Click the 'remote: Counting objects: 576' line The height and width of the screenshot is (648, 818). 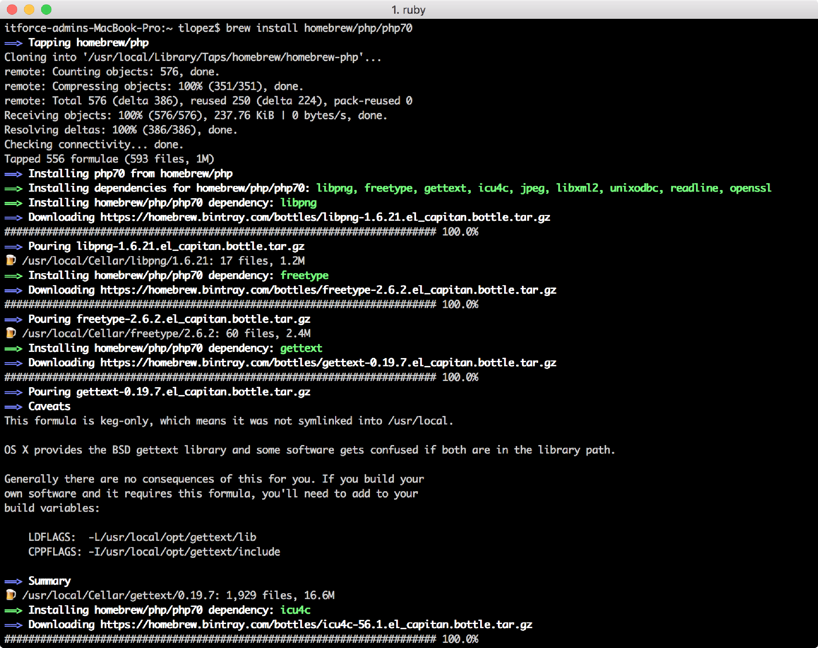click(x=112, y=72)
